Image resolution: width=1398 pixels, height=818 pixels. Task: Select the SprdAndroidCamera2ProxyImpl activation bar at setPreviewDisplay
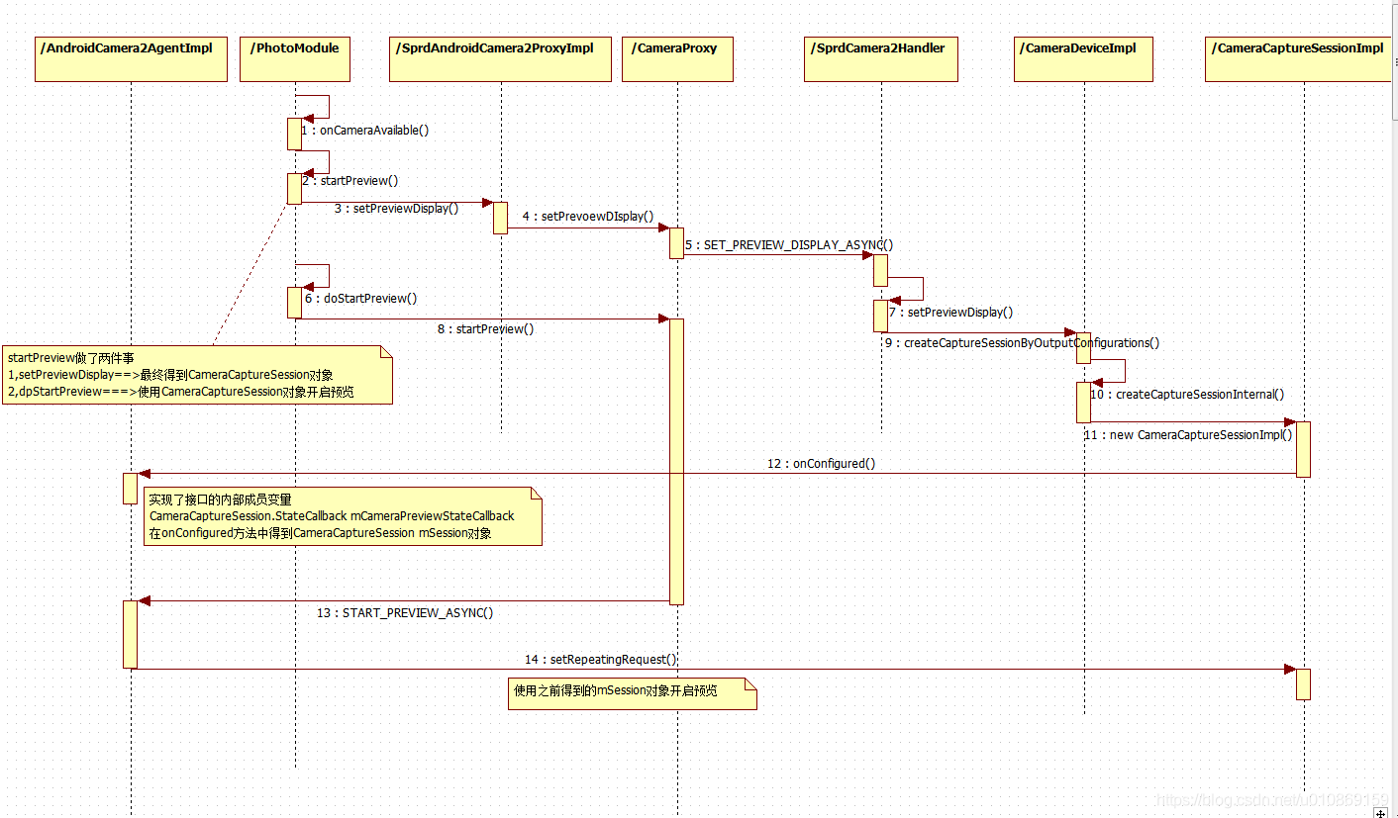[500, 218]
